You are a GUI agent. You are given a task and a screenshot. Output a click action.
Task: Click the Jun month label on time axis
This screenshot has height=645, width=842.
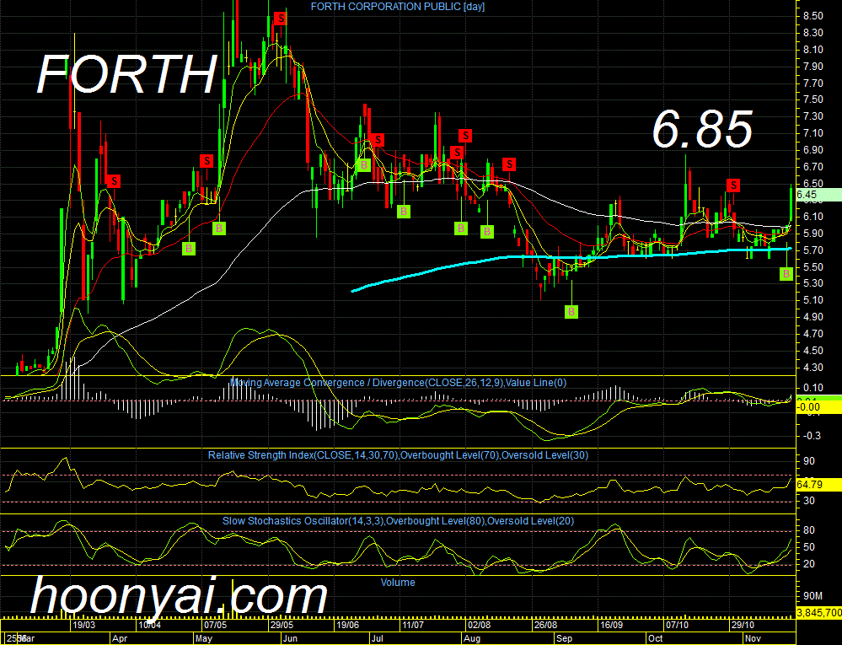(x=290, y=638)
